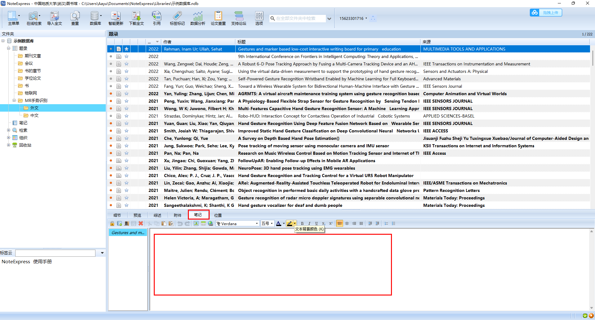595x320 pixels.
Task: Click the font color A swatch
Action: click(278, 224)
